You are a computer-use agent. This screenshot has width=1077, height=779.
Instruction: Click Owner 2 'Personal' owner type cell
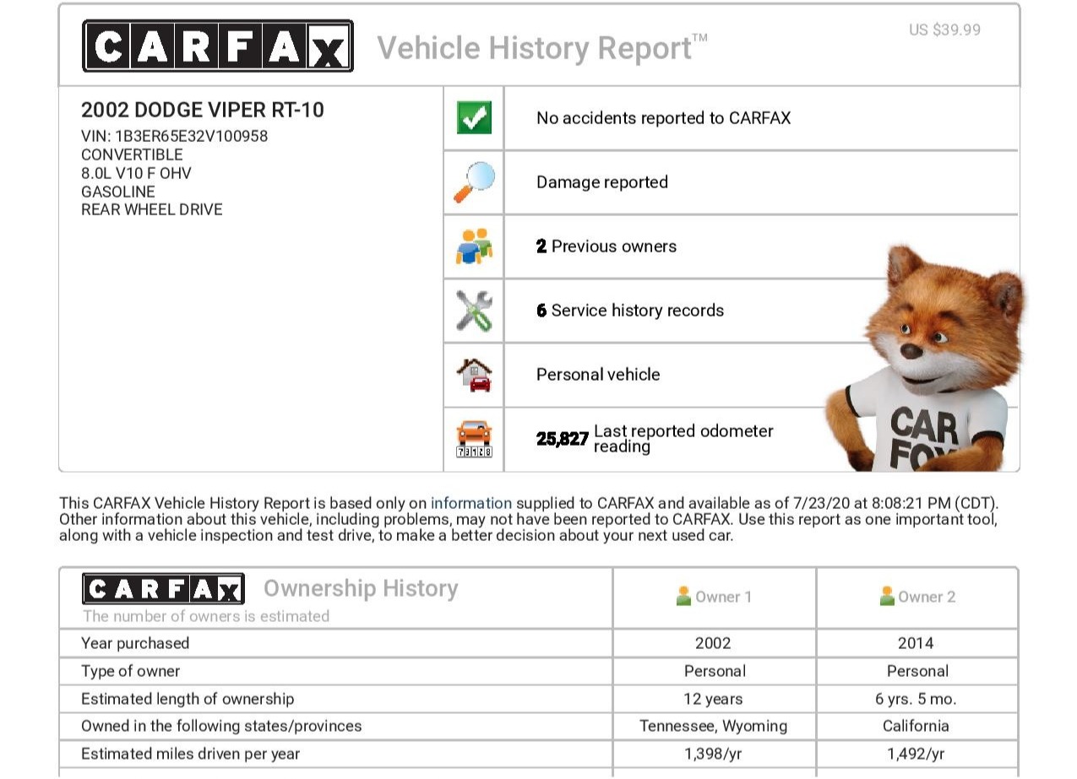917,672
